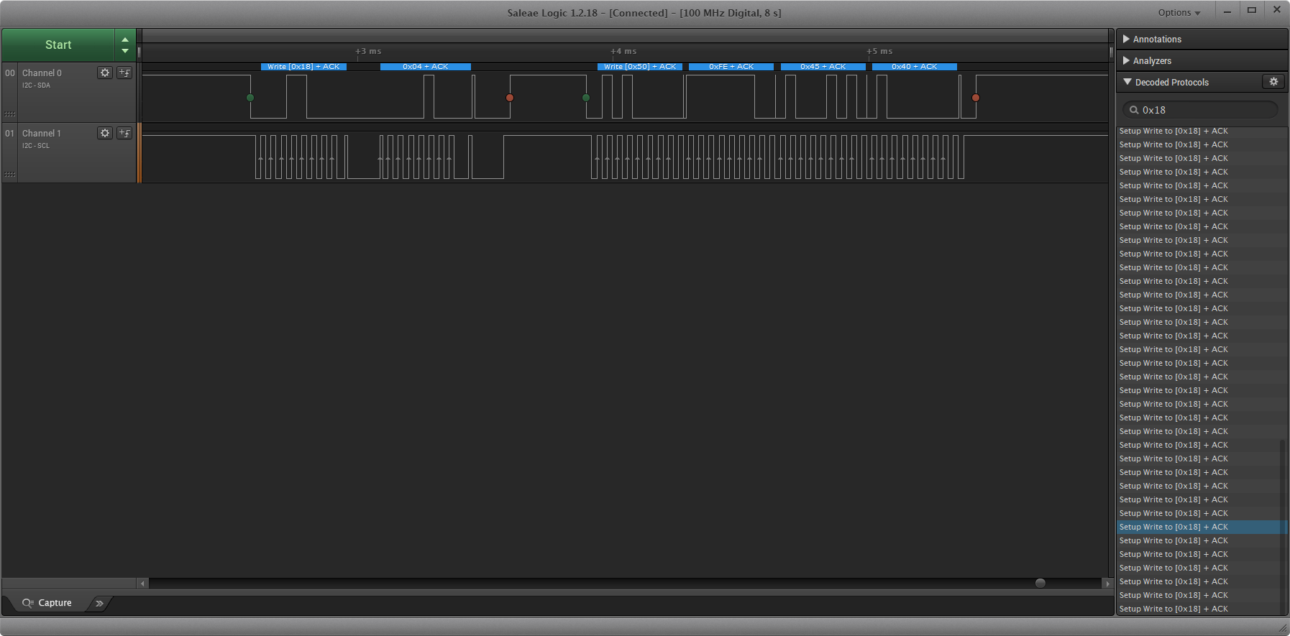This screenshot has width=1290, height=636.
Task: Open Channel 1 settings gear
Action: click(x=105, y=133)
